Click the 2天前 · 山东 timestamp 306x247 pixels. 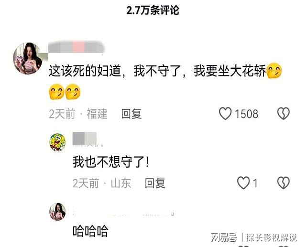tap(102, 183)
